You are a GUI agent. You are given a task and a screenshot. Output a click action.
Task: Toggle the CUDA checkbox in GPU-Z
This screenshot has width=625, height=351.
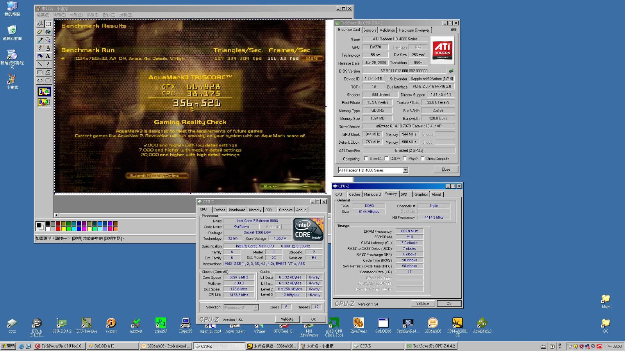tap(386, 159)
